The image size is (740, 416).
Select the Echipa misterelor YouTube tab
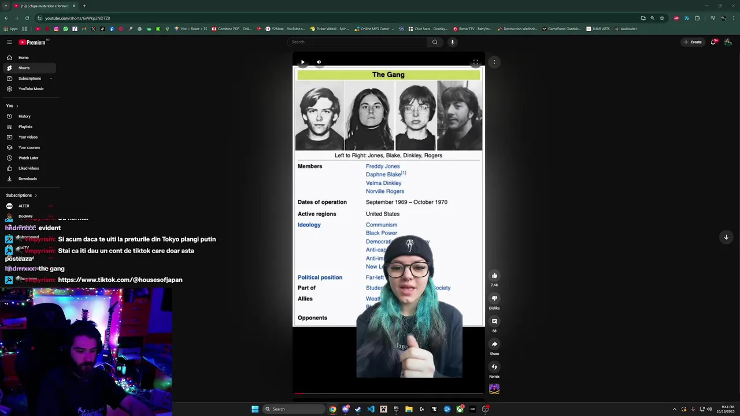45,6
